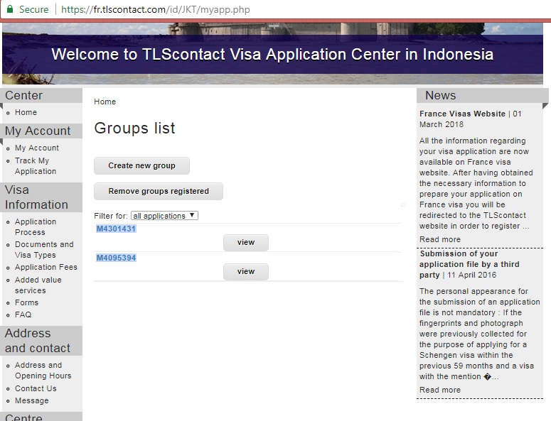Open the FAQ link
Screen dimensions: 551x421
pyautogui.click(x=23, y=315)
